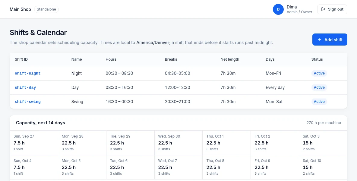Click the Thu, Oct 8 capacity cell
The height and width of the screenshot is (181, 357).
[x=226, y=167]
